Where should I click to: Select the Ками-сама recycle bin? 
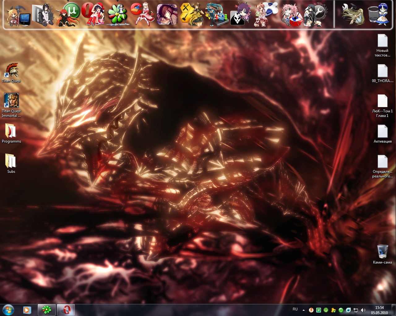coord(382,254)
